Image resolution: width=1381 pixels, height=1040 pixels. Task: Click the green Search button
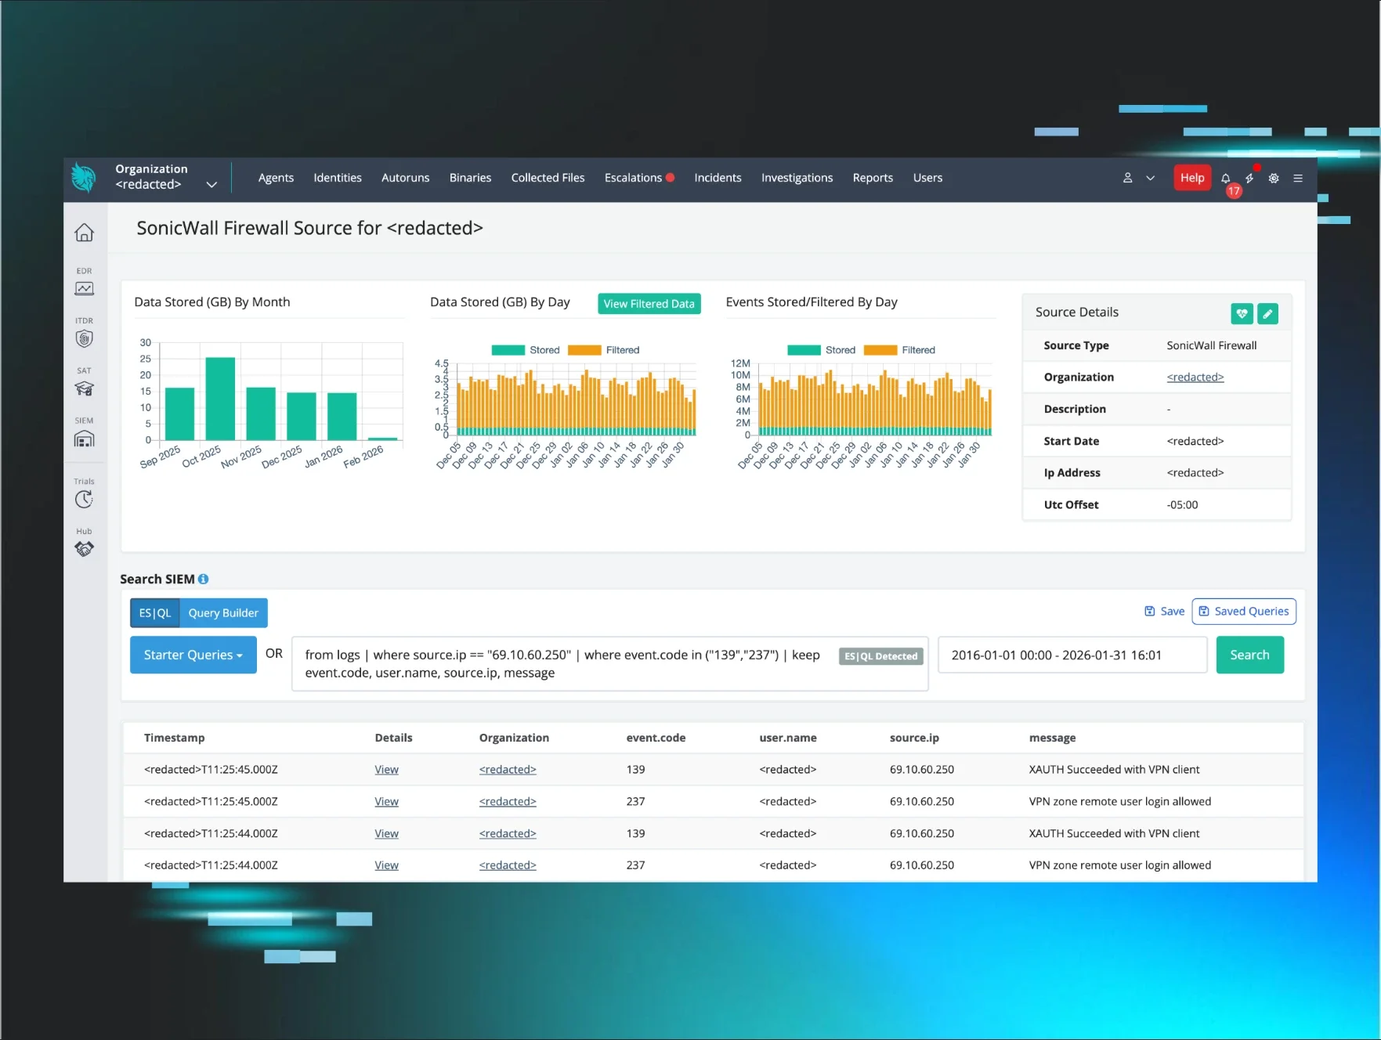1249,655
